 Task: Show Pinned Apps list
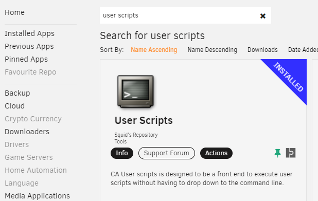coord(26,59)
